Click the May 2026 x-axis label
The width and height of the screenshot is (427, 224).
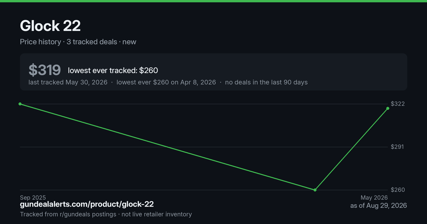pos(374,198)
